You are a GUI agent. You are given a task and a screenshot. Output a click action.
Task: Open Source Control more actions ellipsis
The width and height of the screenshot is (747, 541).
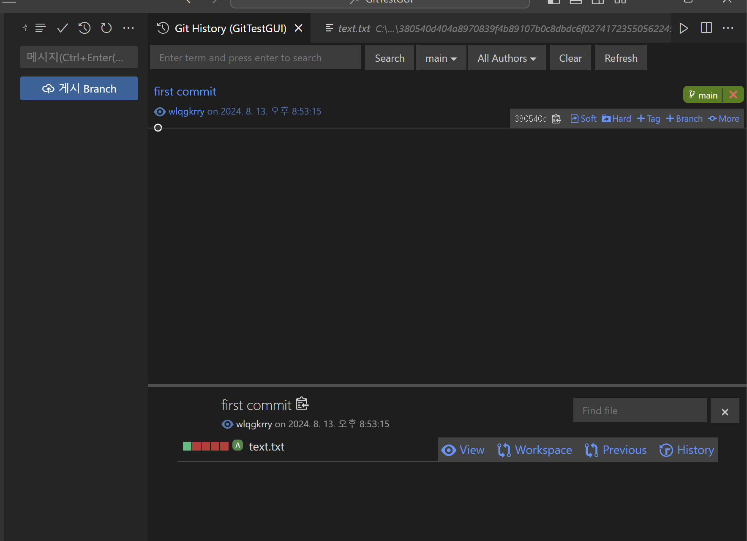(128, 28)
